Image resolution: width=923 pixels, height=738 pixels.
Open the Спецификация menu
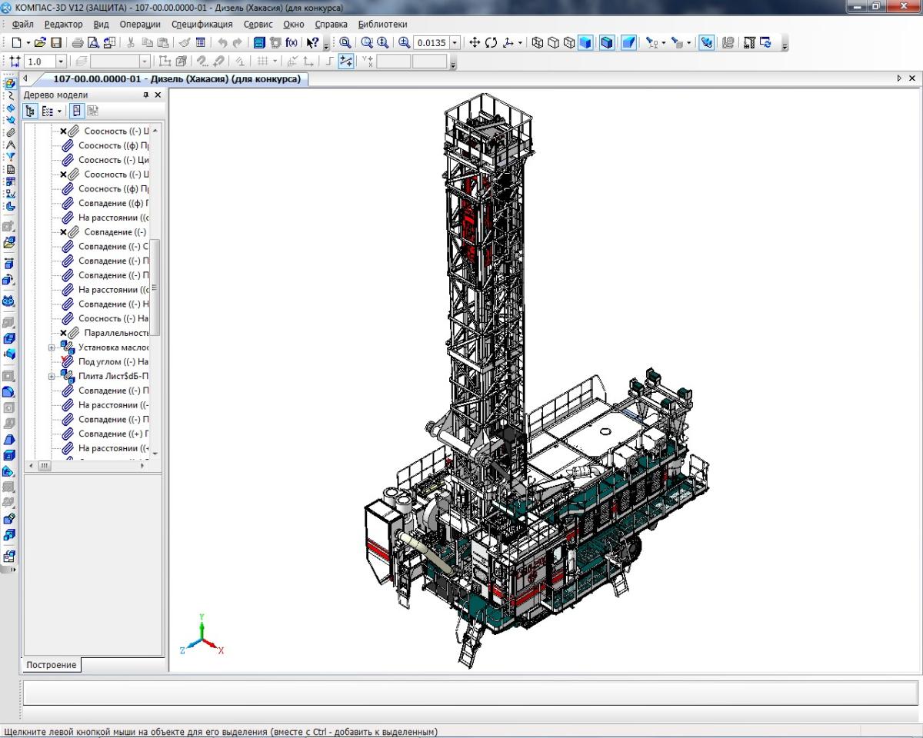pyautogui.click(x=202, y=25)
